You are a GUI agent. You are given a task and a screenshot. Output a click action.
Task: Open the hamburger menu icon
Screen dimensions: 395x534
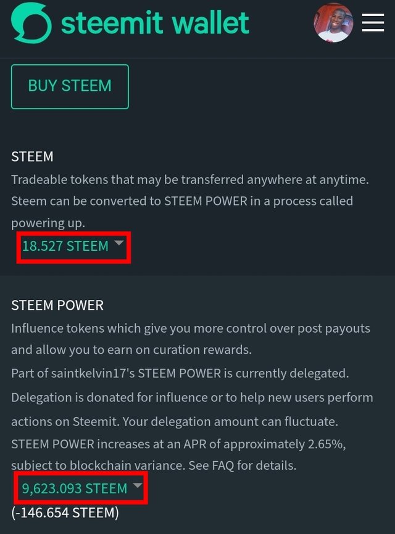[373, 22]
